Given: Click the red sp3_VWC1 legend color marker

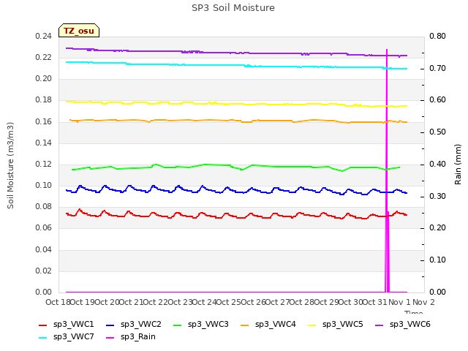Looking at the screenshot, I should pyautogui.click(x=43, y=325).
